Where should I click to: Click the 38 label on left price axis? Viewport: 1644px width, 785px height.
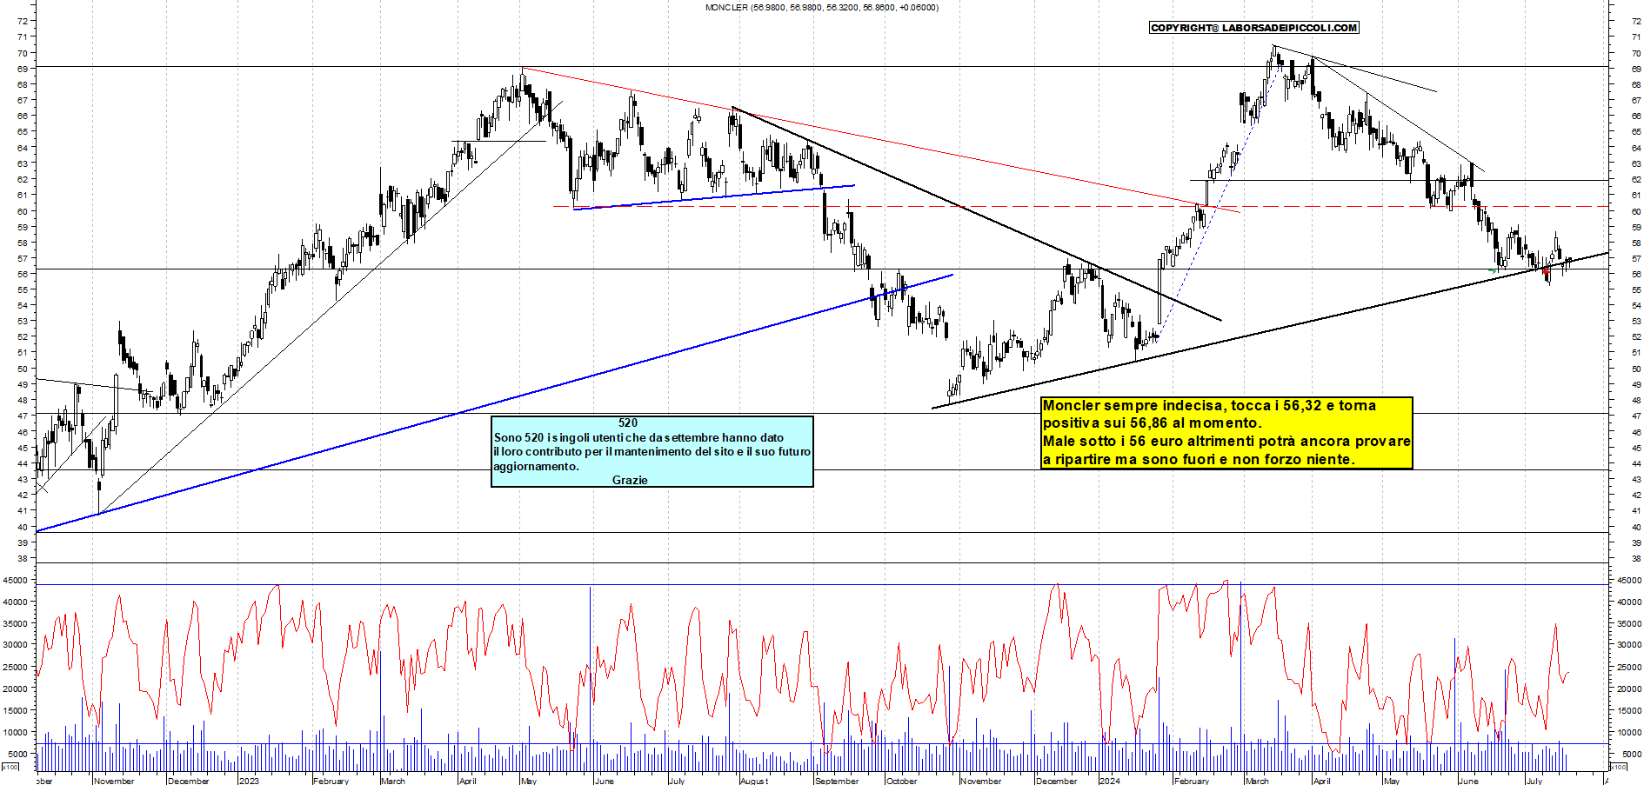pyautogui.click(x=22, y=558)
